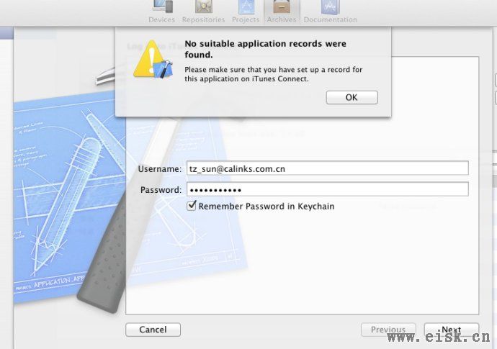Click the Previous button
Screen dimensions: 497x349
coord(388,330)
